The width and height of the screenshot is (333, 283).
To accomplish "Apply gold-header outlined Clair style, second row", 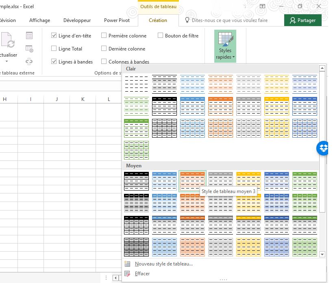I will pyautogui.click(x=276, y=106).
